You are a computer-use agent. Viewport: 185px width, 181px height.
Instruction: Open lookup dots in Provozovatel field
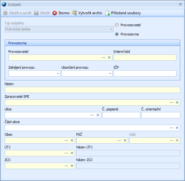(x=104, y=58)
